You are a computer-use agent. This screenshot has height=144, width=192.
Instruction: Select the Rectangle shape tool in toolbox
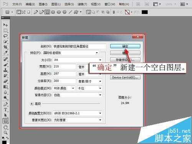click(5, 121)
